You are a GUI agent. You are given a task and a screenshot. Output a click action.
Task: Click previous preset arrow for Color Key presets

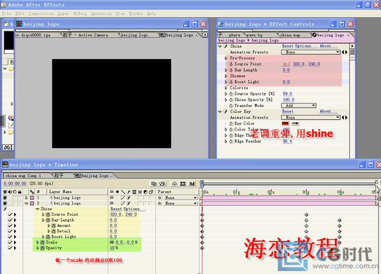pyautogui.click(x=343, y=117)
